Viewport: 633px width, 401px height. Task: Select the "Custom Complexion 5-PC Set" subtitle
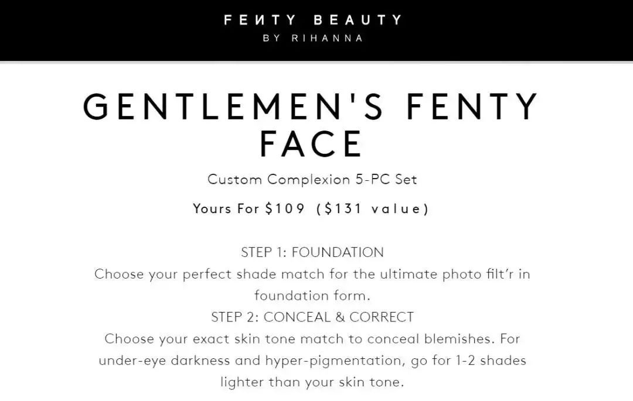312,179
